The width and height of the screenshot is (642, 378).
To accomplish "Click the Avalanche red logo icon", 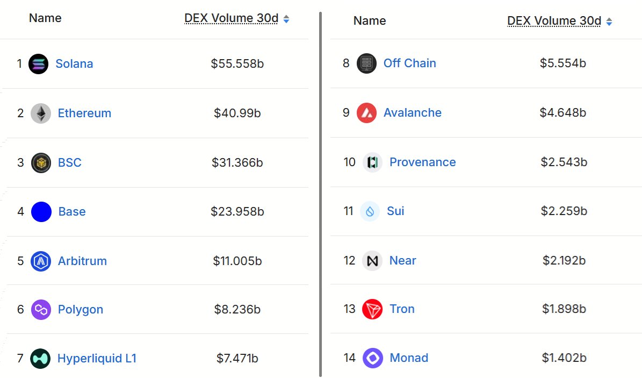I will (x=366, y=113).
